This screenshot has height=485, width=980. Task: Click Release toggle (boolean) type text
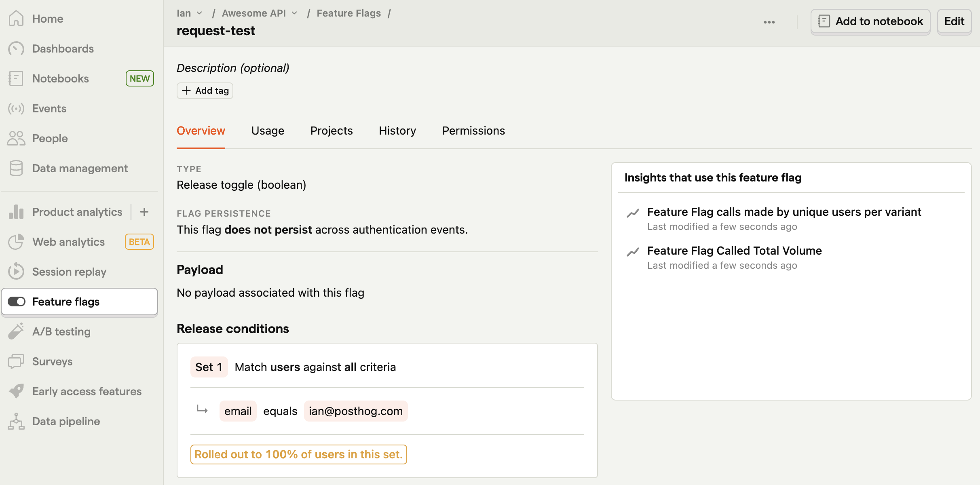(x=241, y=185)
